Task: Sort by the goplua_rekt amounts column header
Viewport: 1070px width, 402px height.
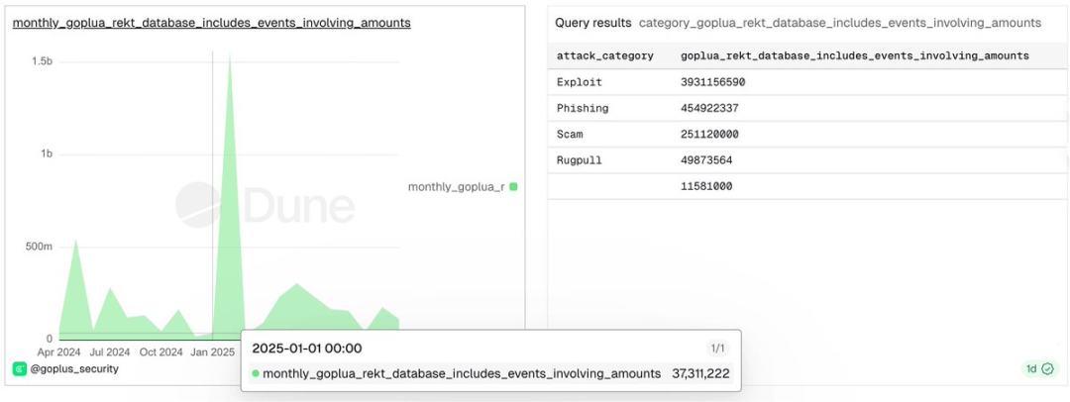Action: (854, 56)
